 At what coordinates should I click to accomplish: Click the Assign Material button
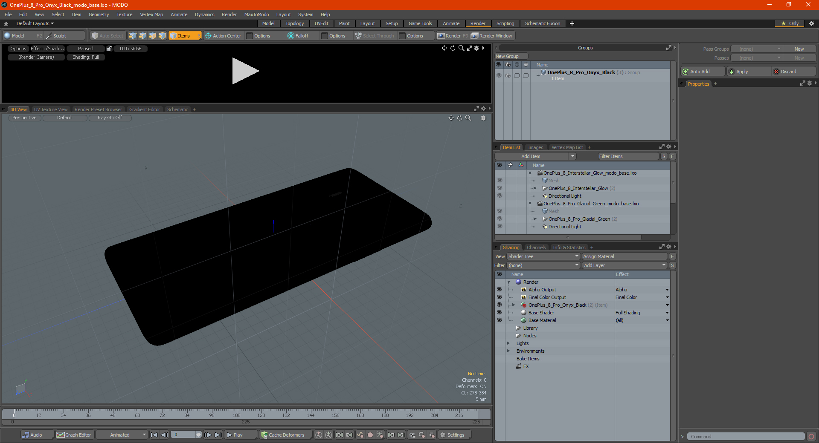pos(624,256)
